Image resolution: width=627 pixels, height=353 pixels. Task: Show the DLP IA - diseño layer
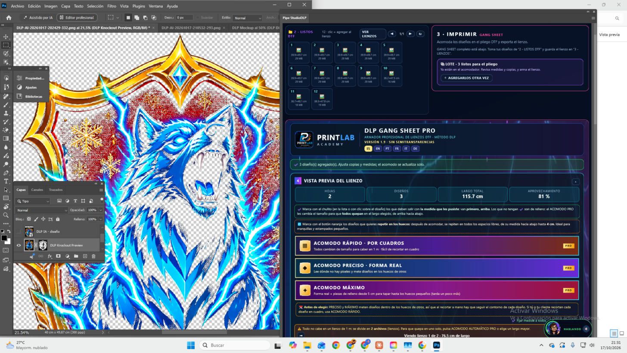(x=19, y=231)
